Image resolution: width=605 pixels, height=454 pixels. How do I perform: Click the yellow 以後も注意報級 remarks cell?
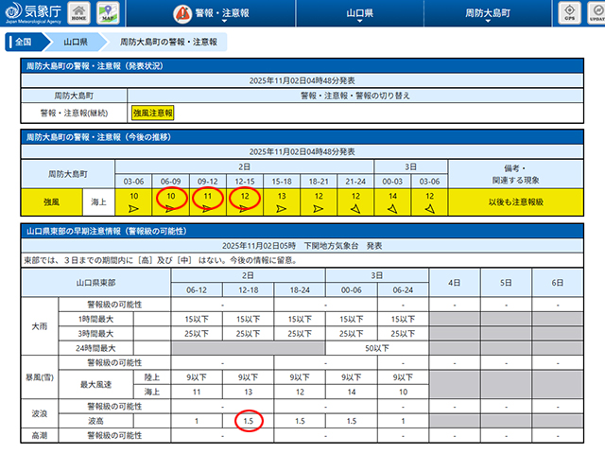click(514, 200)
